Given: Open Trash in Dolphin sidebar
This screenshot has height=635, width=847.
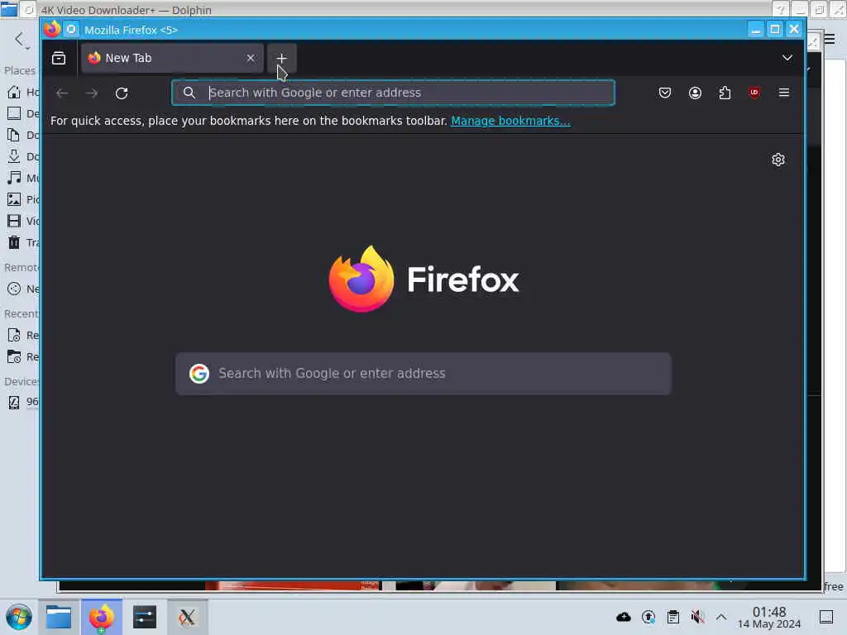Looking at the screenshot, I should pyautogui.click(x=22, y=242).
